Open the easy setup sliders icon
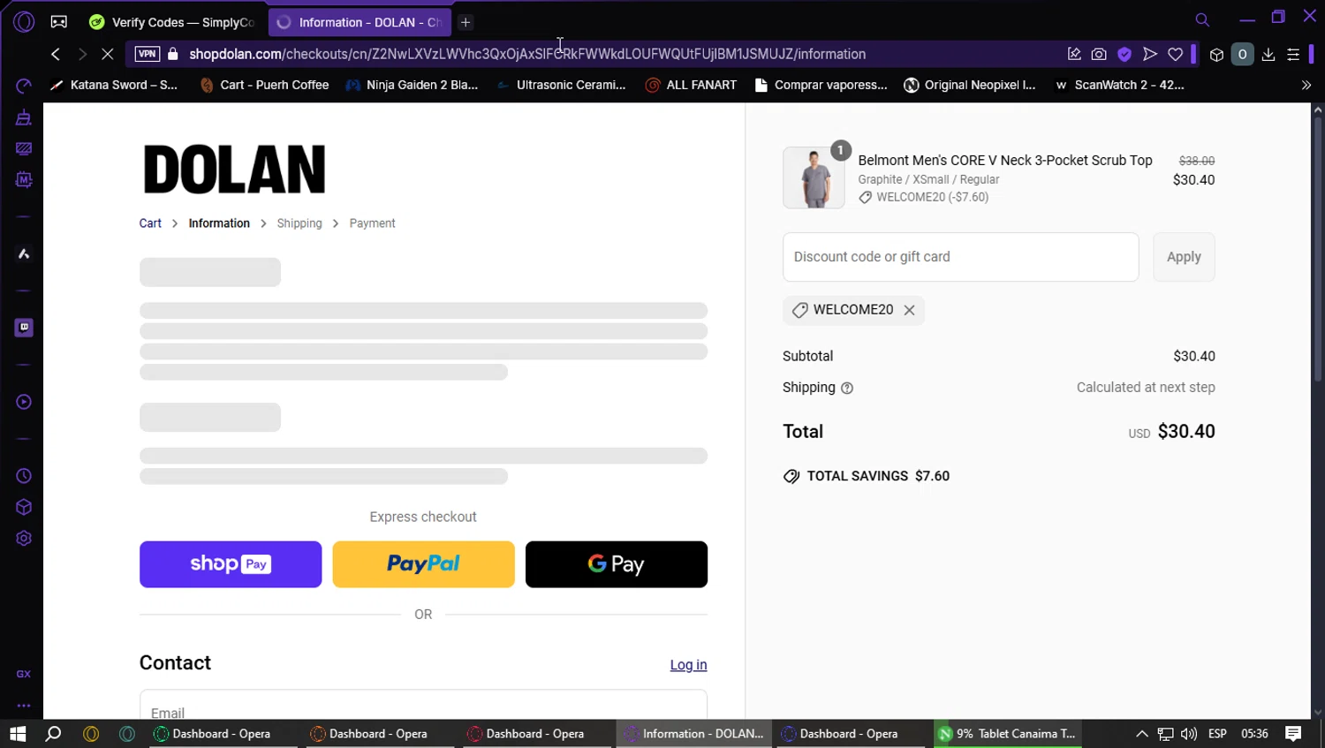This screenshot has width=1325, height=748. [1294, 54]
